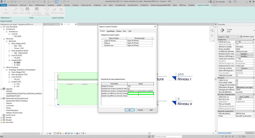The width and height of the screenshot is (255, 138).
Task: Toggle the Cadrage de l'annotation checkbox
Action: point(237,85)
